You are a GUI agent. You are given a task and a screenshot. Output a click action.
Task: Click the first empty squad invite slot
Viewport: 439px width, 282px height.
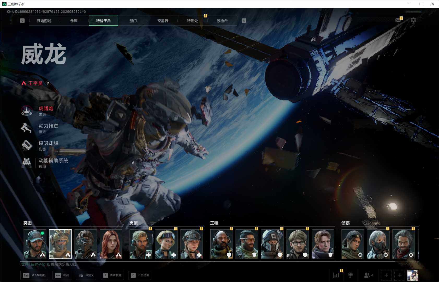click(x=386, y=275)
